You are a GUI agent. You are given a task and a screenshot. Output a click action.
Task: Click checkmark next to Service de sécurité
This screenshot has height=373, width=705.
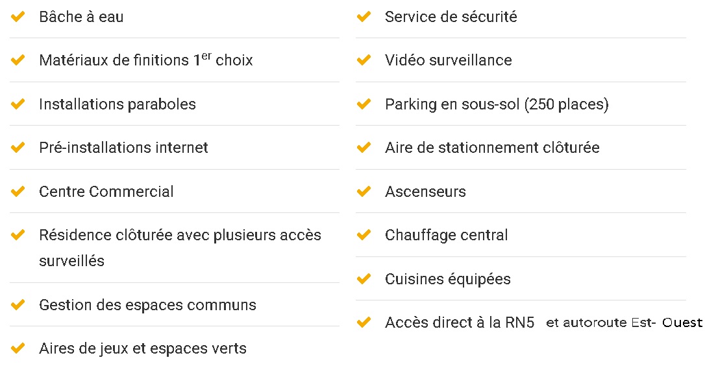(x=364, y=17)
